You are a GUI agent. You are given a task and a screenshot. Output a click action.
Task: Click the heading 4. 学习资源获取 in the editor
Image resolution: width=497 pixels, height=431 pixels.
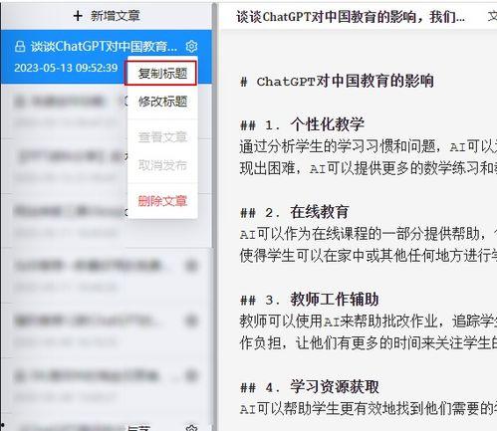point(322,387)
